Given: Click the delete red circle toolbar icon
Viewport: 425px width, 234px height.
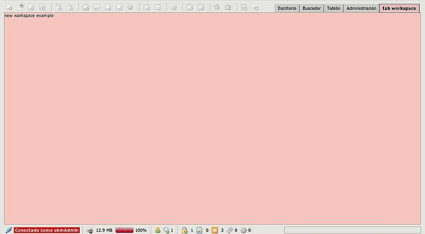Looking at the screenshot, I should [x=130, y=7].
